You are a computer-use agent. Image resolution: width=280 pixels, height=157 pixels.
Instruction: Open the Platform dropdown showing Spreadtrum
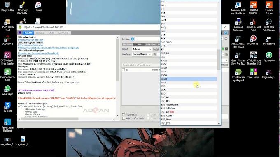point(142,54)
